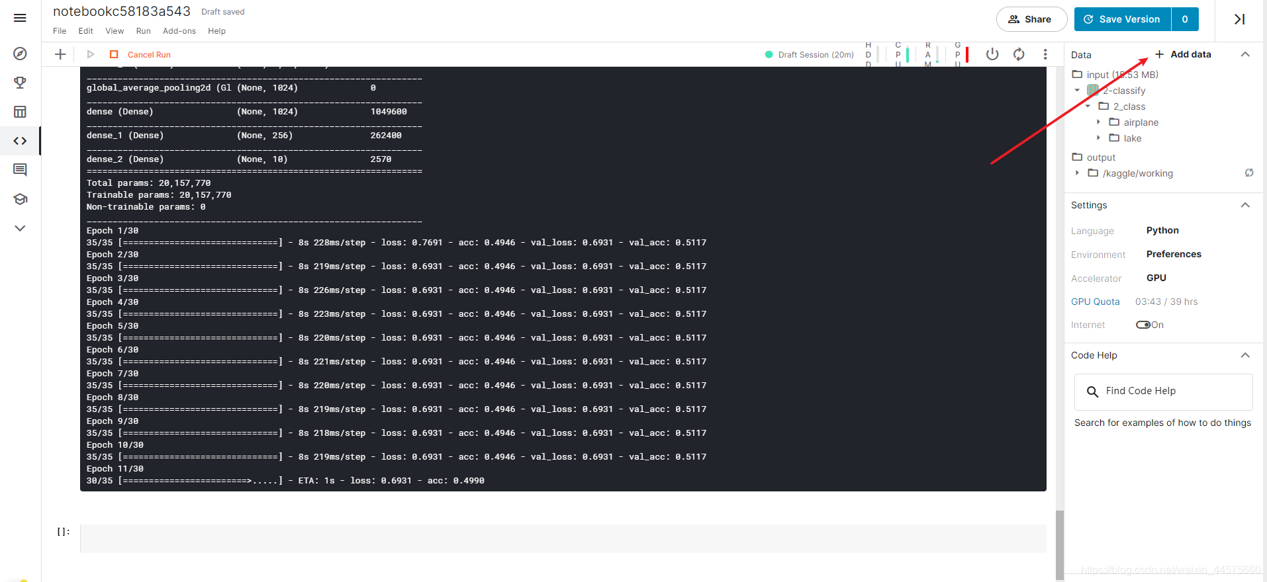Viewport: 1267px width, 582px height.
Task: Toggle the Internet switch
Action: tap(1143, 325)
